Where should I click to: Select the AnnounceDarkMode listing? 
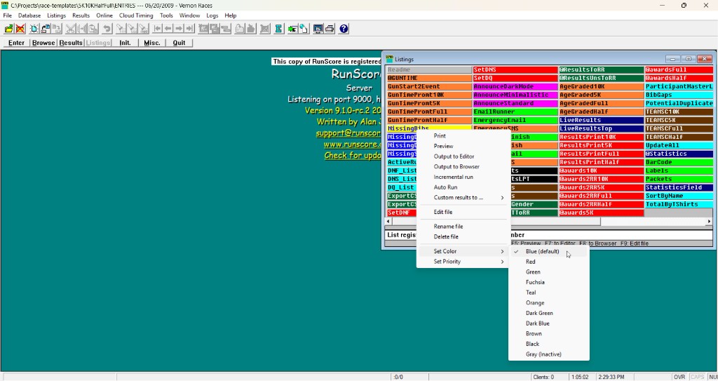[515, 86]
